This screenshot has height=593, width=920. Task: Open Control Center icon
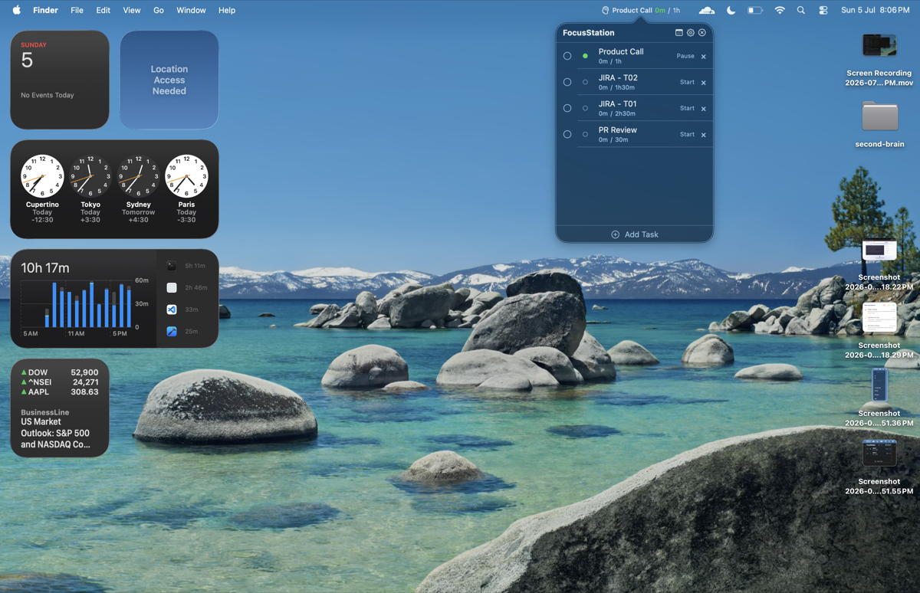[823, 11]
